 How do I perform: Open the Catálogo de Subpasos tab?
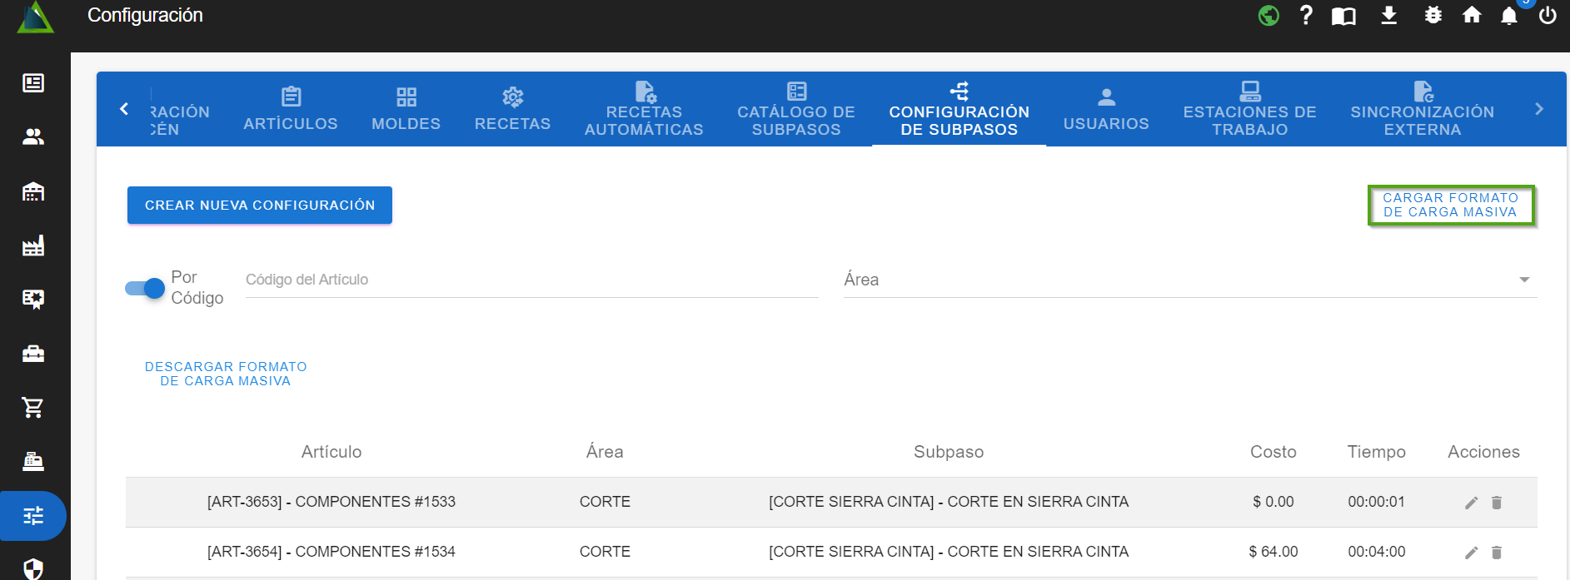(795, 110)
